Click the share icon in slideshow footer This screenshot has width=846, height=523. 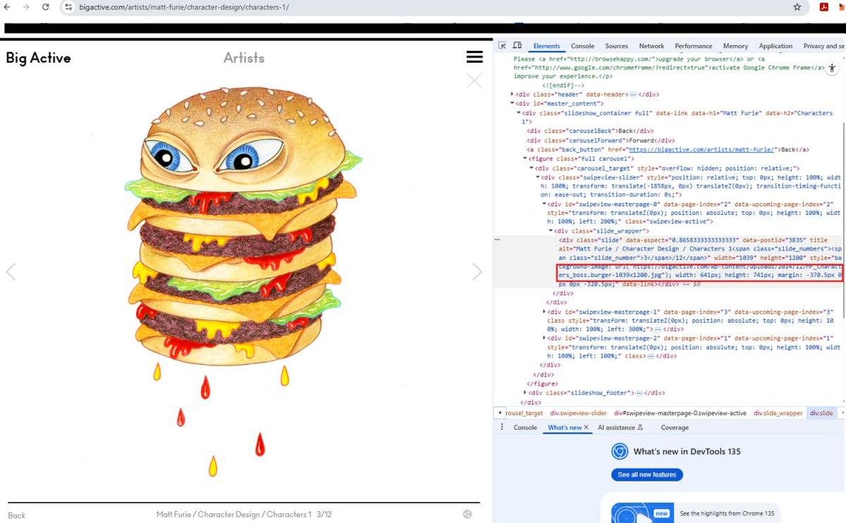click(x=467, y=514)
